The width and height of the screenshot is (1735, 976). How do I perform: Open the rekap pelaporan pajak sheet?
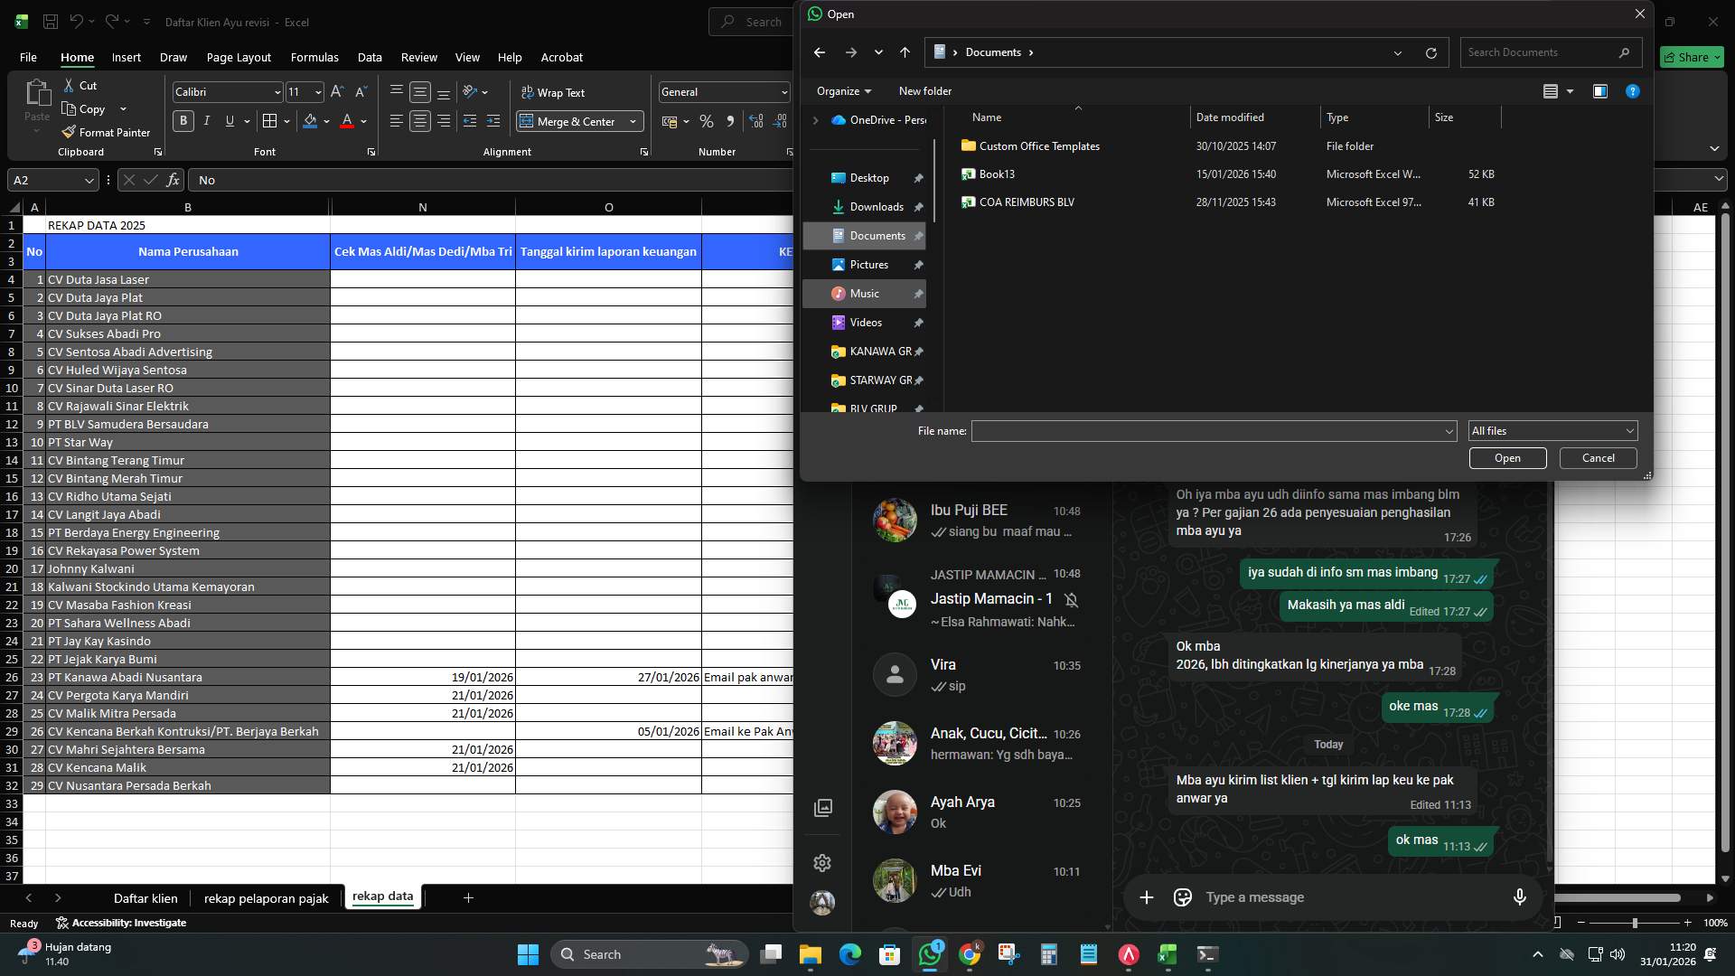pos(265,897)
